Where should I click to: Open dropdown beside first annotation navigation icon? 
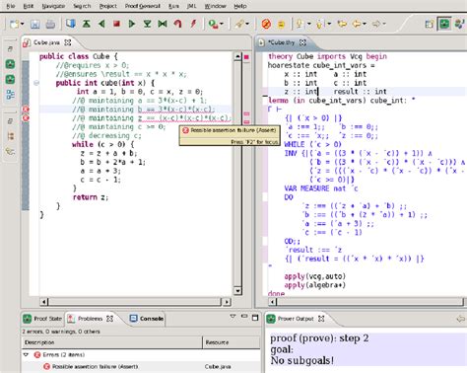tap(309, 24)
